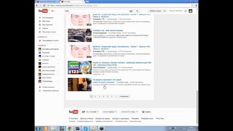Open the JackScottGames channel link

click(99, 68)
